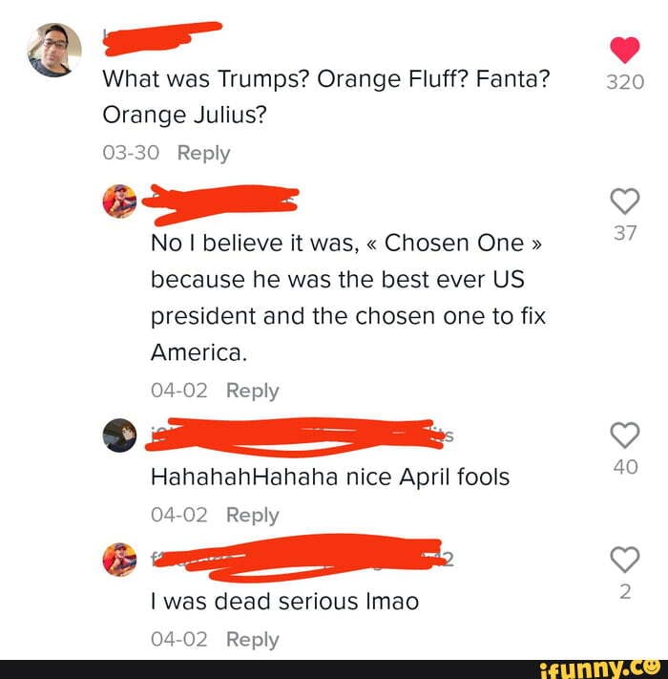The image size is (668, 679).
Task: Open dark avatar next to April fools comment
Action: point(120,435)
